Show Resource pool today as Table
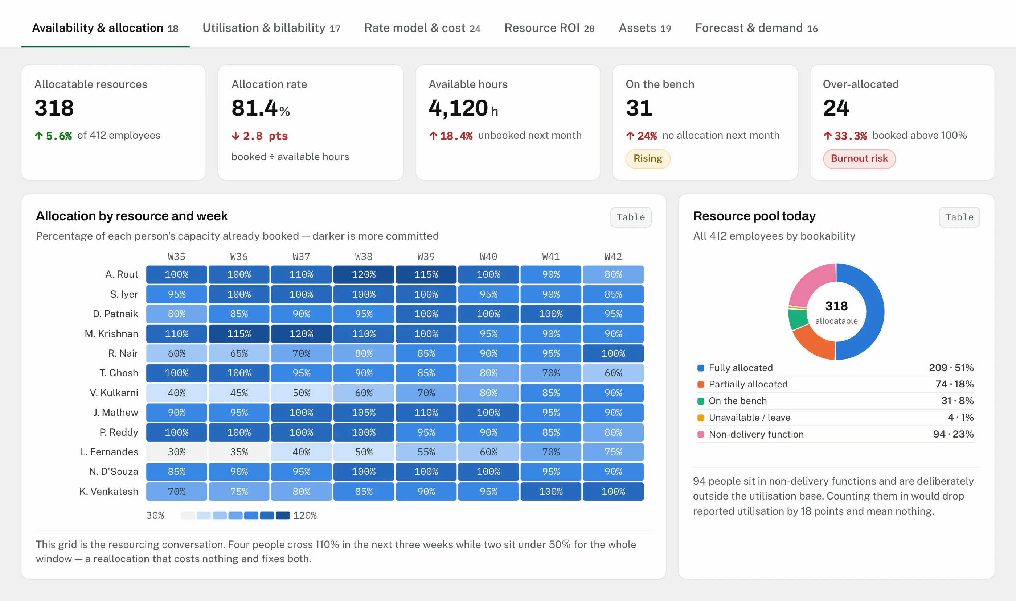1016x601 pixels. 959,217
